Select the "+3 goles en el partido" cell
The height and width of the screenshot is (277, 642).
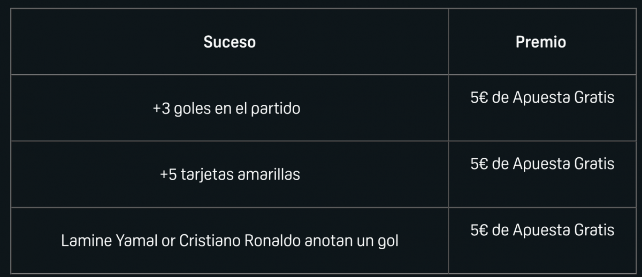point(226,109)
